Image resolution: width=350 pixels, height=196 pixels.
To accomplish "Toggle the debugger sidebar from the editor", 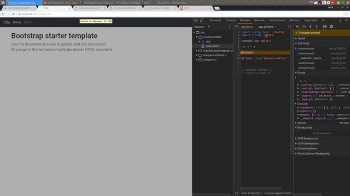I will click(290, 27).
